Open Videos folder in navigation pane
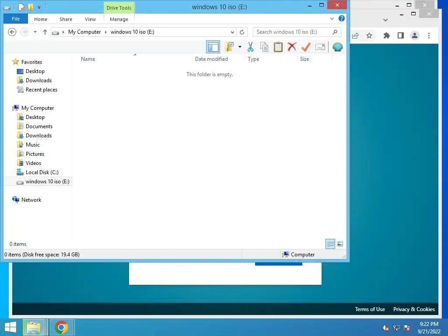 point(33,163)
